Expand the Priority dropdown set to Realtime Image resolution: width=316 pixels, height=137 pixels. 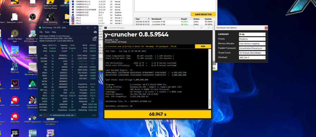[252, 39]
